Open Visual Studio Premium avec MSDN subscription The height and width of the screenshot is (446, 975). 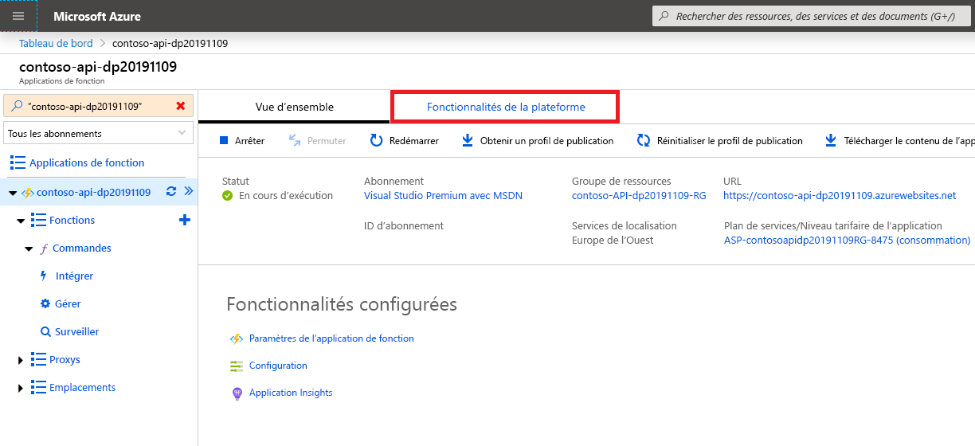click(x=443, y=196)
